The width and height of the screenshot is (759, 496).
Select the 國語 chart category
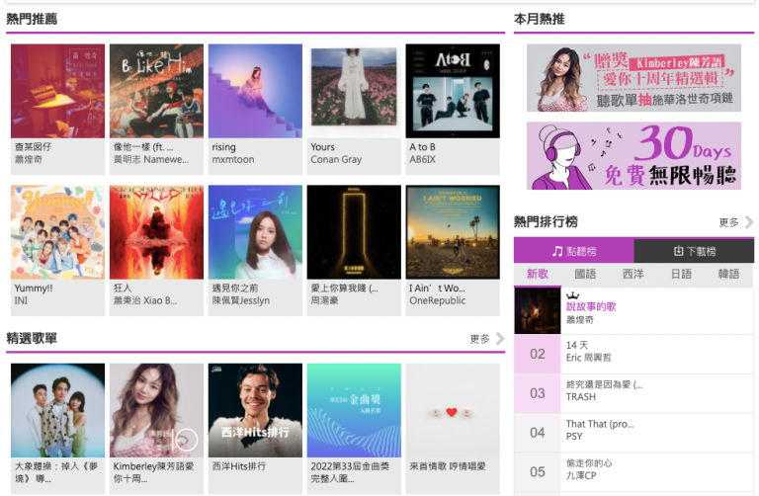(x=585, y=275)
